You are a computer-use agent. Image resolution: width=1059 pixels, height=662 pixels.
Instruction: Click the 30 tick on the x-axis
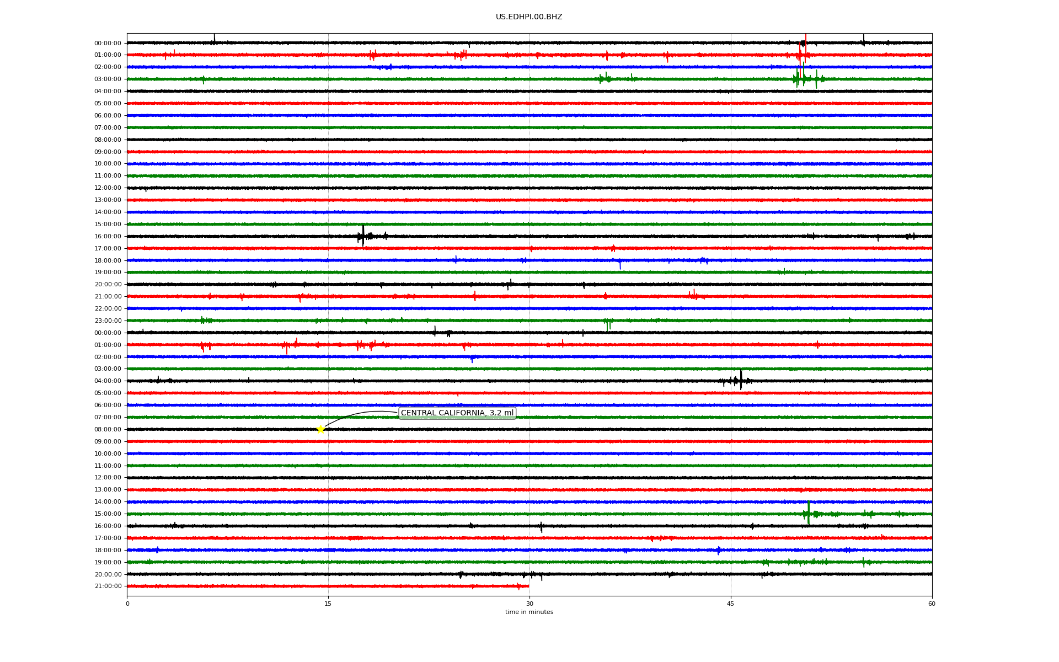tap(529, 604)
